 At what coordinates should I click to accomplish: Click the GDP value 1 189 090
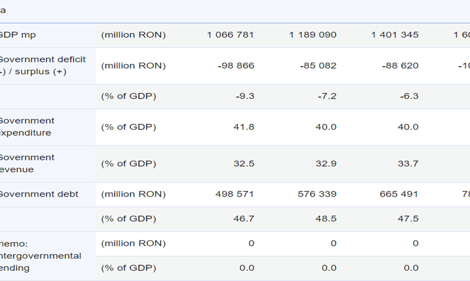click(x=313, y=35)
